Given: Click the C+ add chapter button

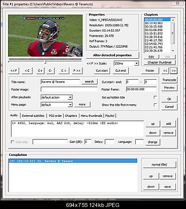Looking at the screenshot, I should [x=40, y=71].
